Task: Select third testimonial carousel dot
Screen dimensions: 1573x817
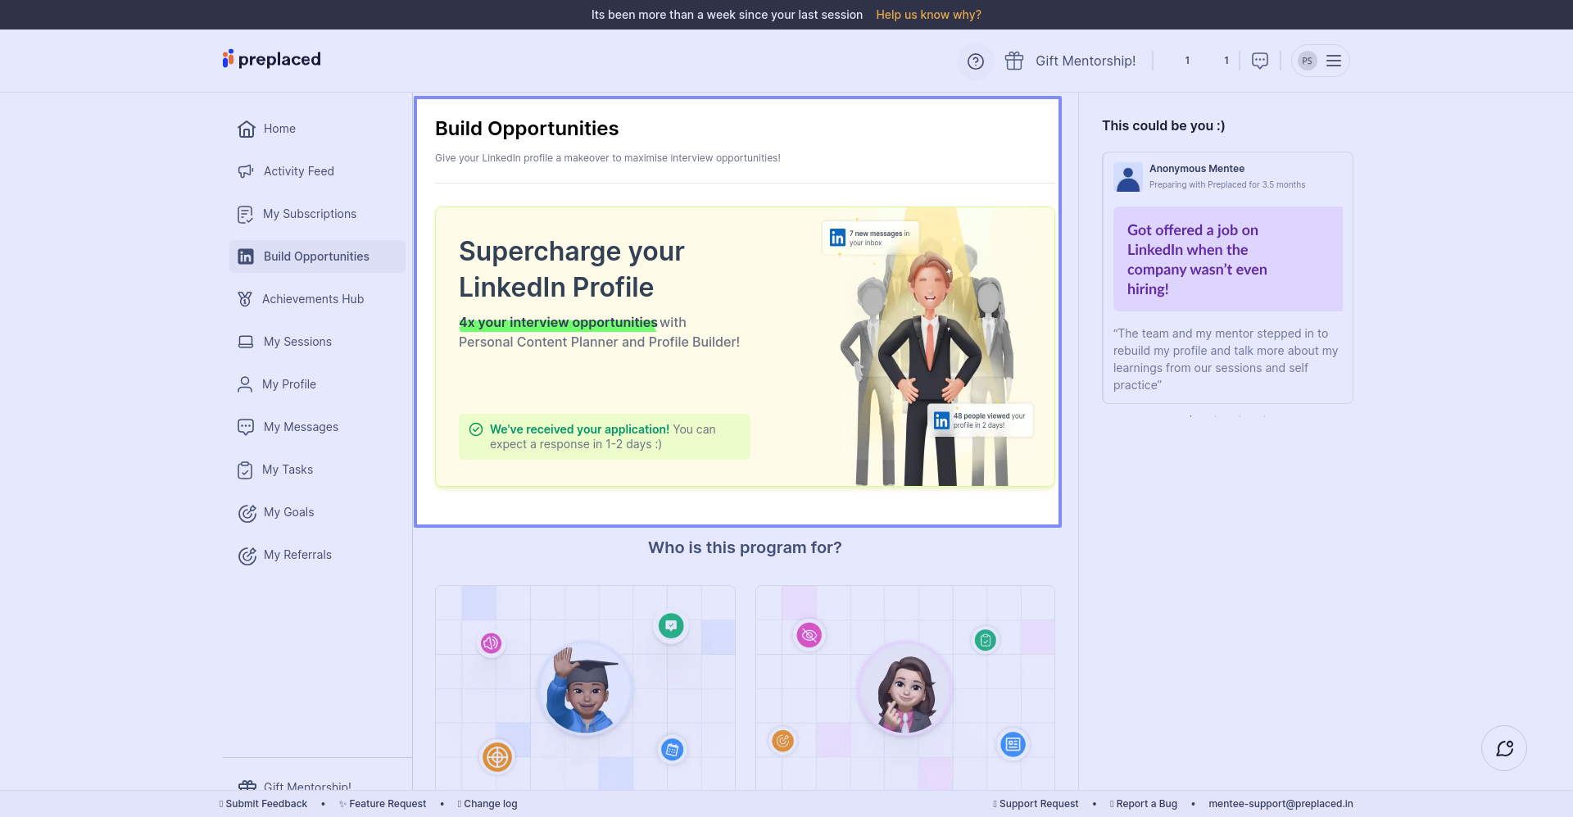Action: tap(1240, 416)
